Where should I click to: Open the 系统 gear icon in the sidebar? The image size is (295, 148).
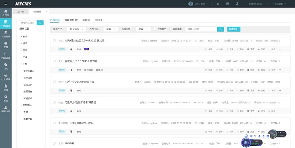[6, 98]
